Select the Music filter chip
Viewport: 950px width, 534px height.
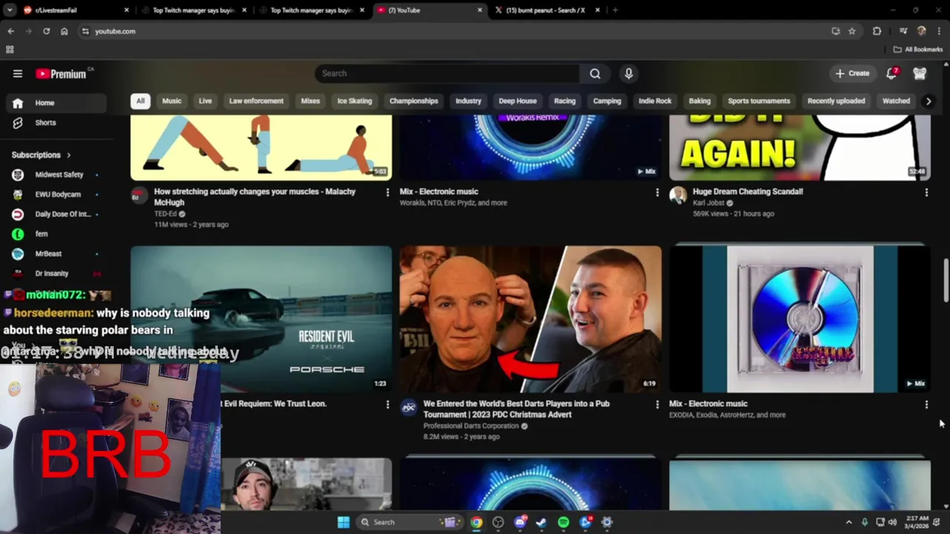[x=171, y=101]
